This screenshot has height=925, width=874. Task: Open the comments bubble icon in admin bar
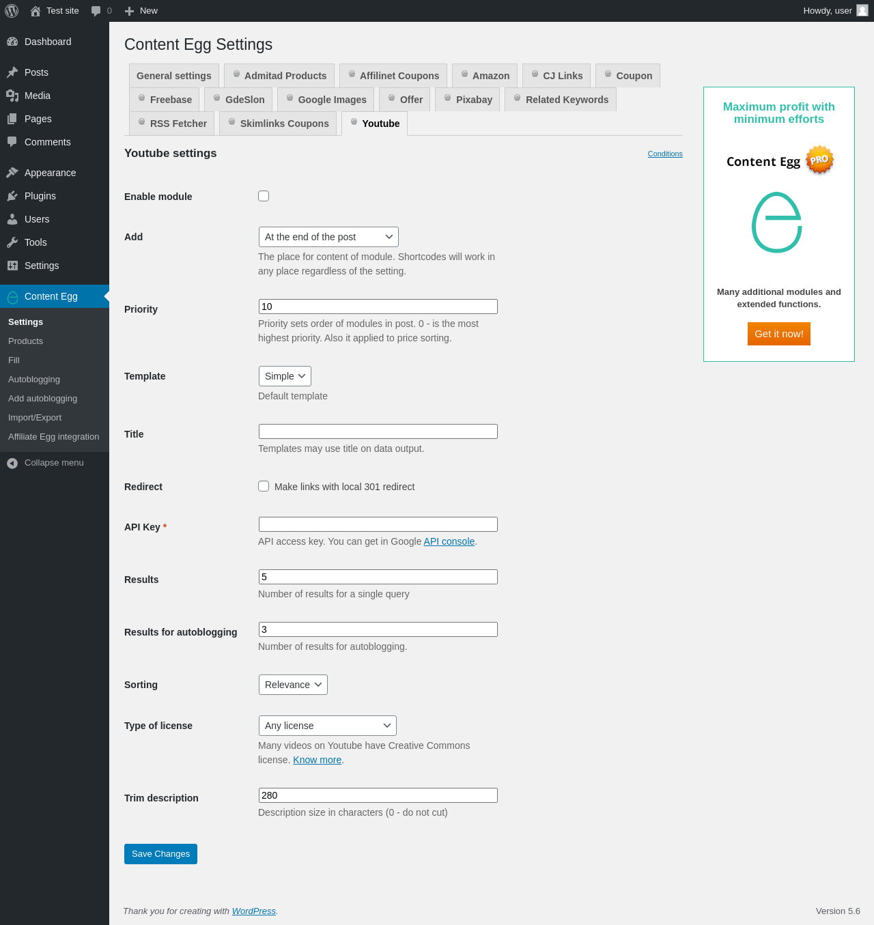[x=96, y=11]
